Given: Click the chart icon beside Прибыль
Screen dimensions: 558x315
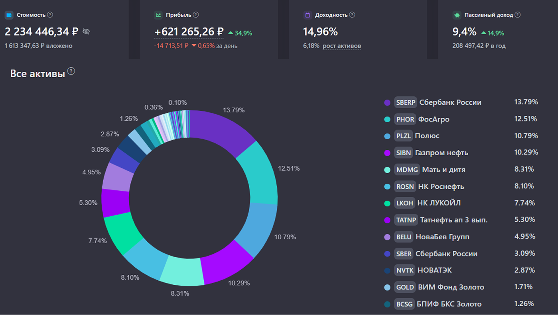Looking at the screenshot, I should click(x=158, y=15).
